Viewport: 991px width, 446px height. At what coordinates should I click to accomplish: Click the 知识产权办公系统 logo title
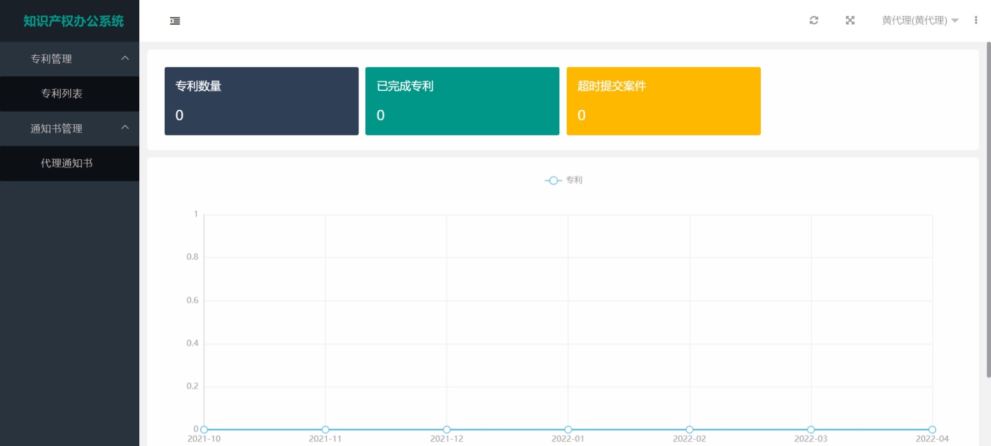click(x=74, y=21)
